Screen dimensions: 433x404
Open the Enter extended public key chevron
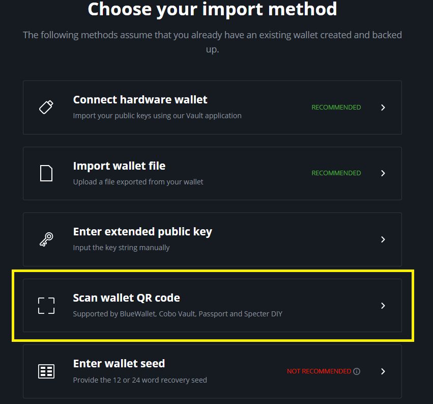[383, 239]
